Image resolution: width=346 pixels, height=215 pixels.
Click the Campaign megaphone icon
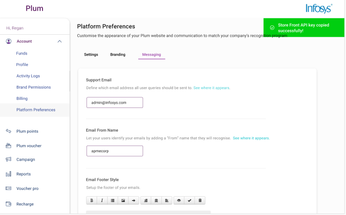click(8, 160)
